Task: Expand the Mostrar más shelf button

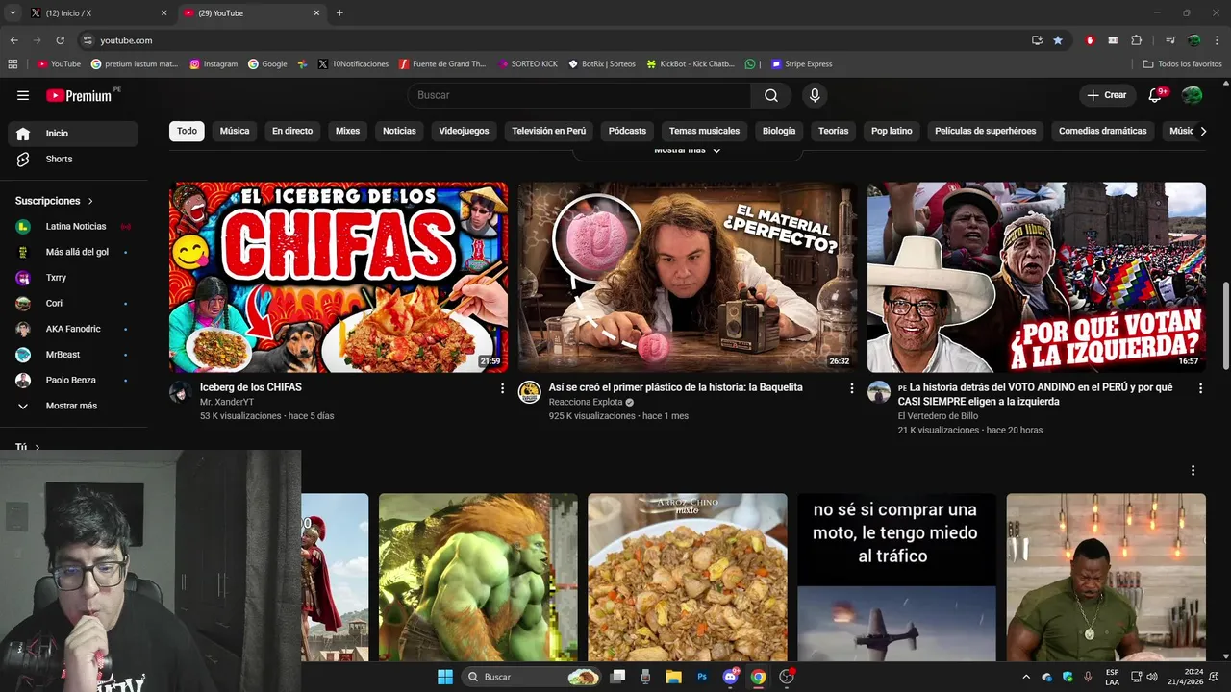Action: (687, 152)
